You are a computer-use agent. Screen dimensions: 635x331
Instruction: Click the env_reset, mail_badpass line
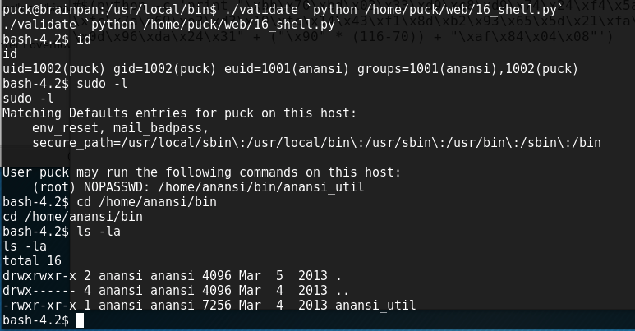(120, 128)
